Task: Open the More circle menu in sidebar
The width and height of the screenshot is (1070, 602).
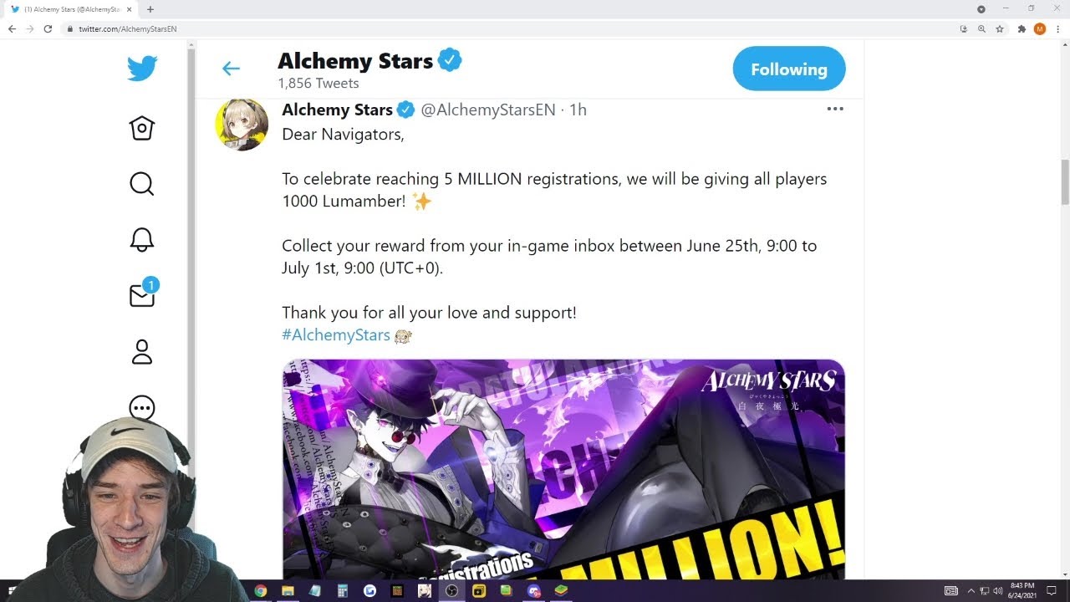Action: [142, 408]
